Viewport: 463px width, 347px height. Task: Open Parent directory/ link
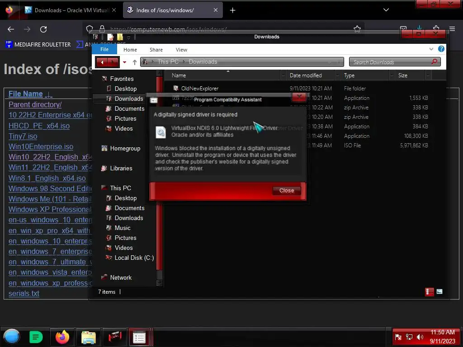35,104
